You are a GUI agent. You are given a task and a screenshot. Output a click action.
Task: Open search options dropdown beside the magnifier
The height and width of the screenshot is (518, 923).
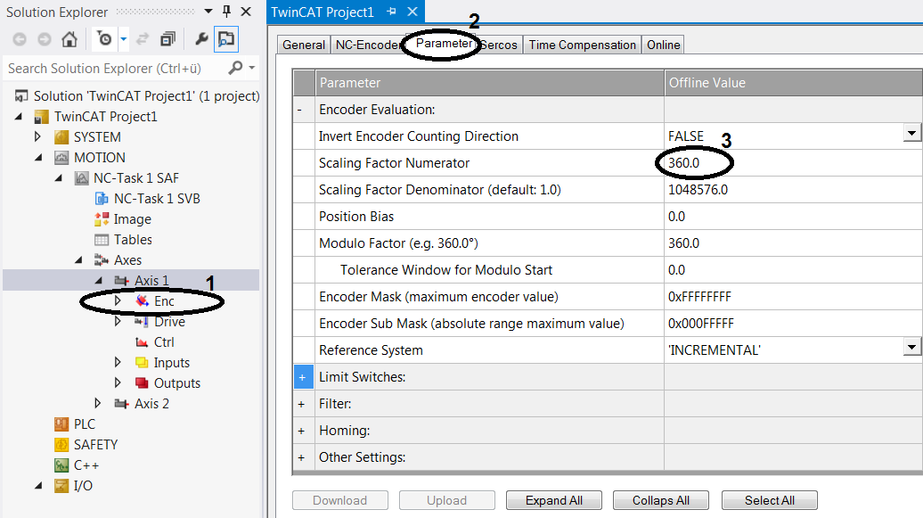pyautogui.click(x=252, y=68)
